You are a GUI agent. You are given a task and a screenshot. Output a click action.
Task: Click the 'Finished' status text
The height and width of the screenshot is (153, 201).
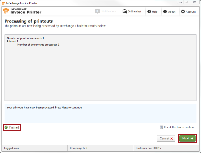(x=14, y=127)
